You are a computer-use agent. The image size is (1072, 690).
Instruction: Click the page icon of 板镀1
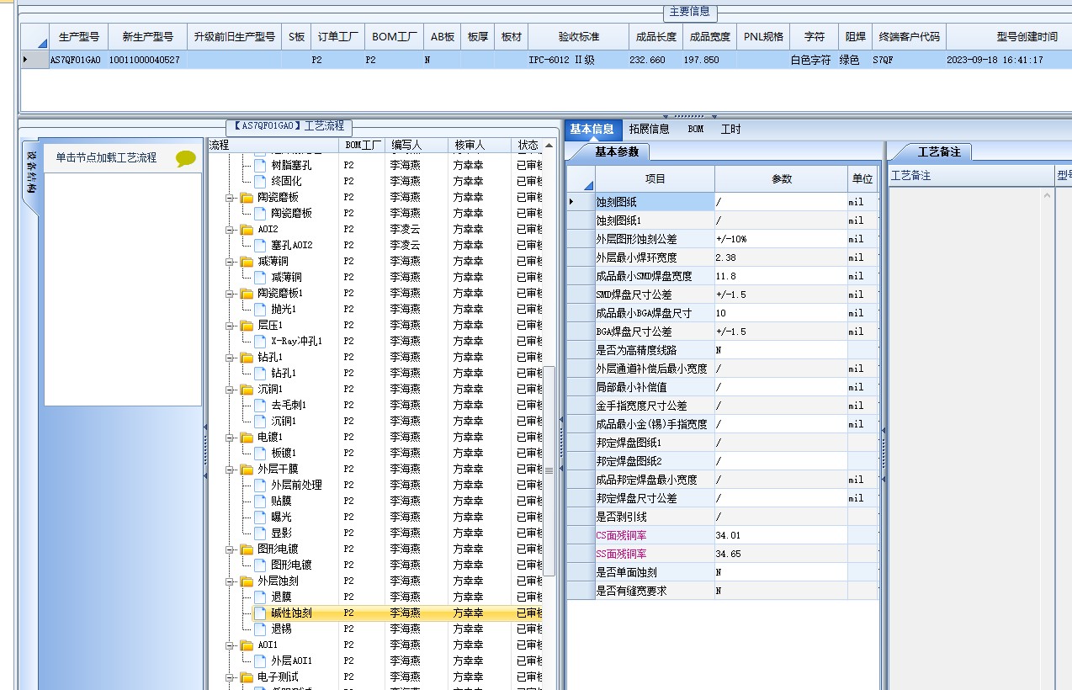[260, 453]
